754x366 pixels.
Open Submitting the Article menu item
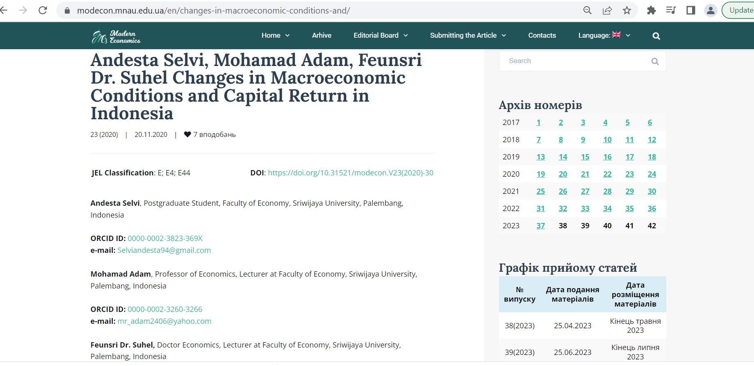(x=463, y=36)
